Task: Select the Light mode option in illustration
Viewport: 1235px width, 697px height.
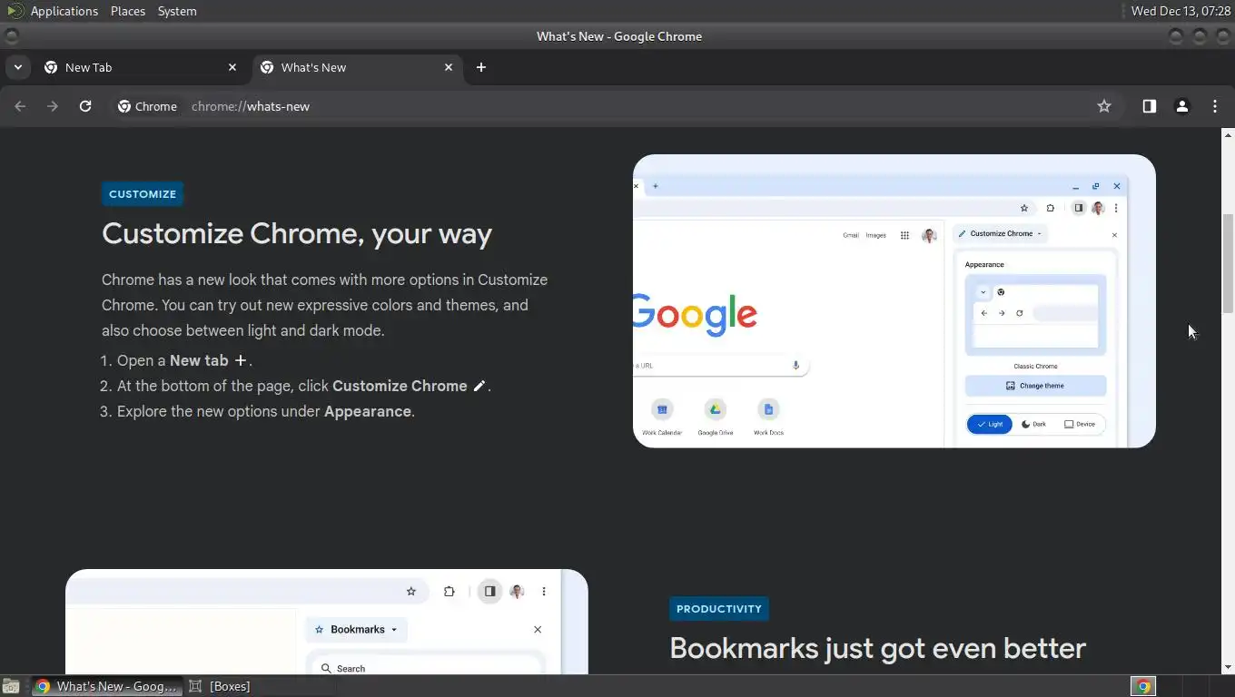Action: pyautogui.click(x=990, y=424)
